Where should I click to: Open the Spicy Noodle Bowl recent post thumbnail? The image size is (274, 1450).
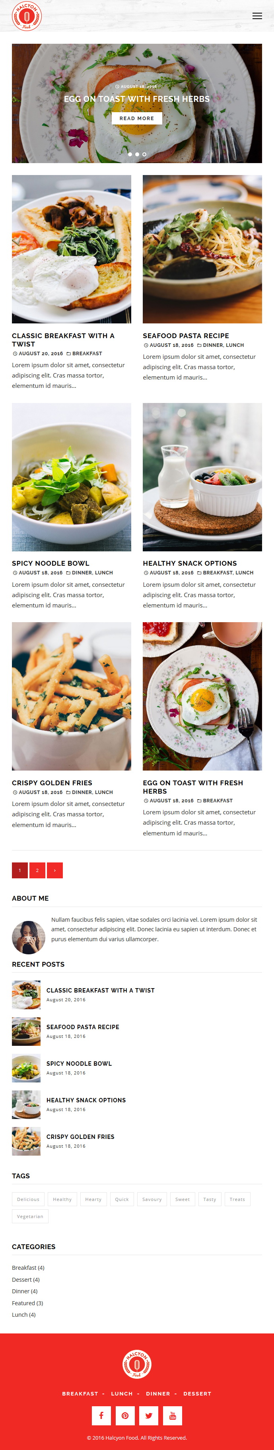(26, 1068)
